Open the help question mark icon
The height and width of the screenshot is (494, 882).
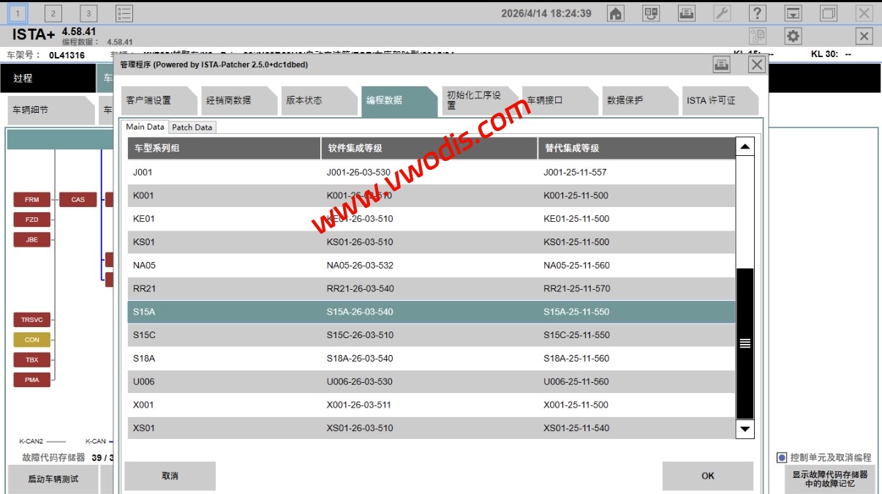(x=758, y=13)
